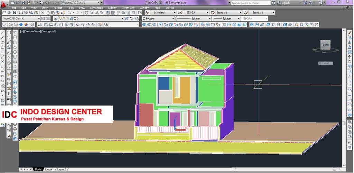
Task: Click the Zoom Window tool
Action: (96, 13)
